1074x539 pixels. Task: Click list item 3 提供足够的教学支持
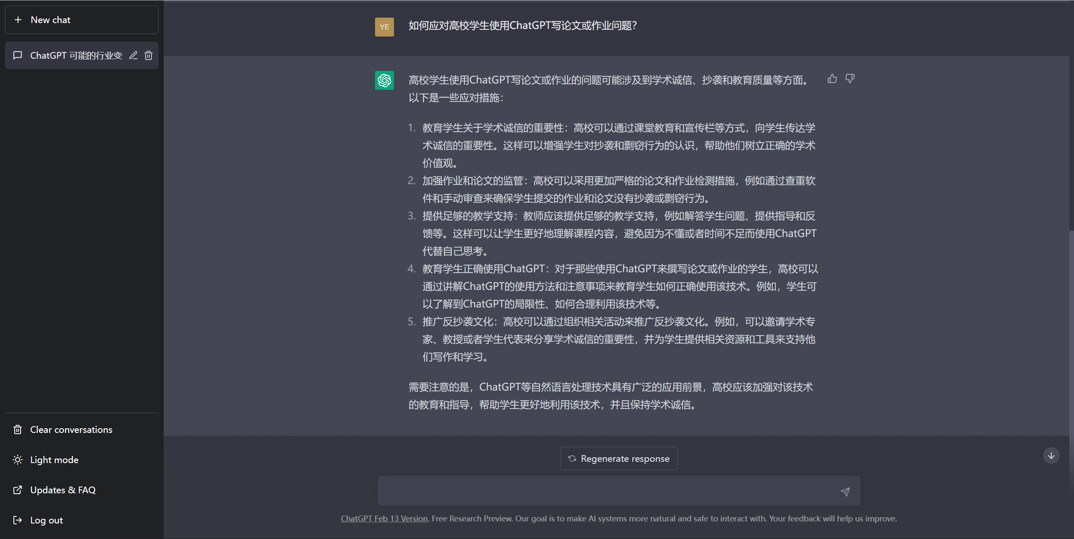pyautogui.click(x=619, y=233)
